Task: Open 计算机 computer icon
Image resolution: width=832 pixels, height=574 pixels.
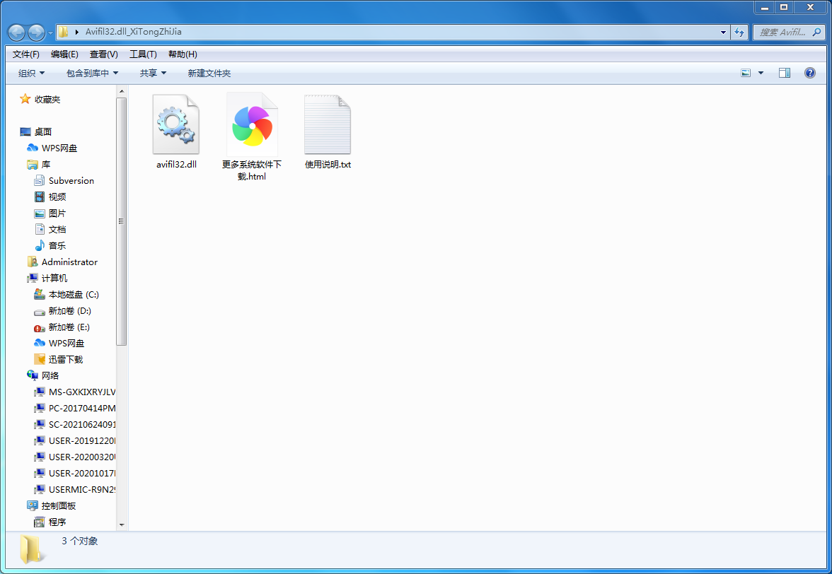Action: [33, 279]
